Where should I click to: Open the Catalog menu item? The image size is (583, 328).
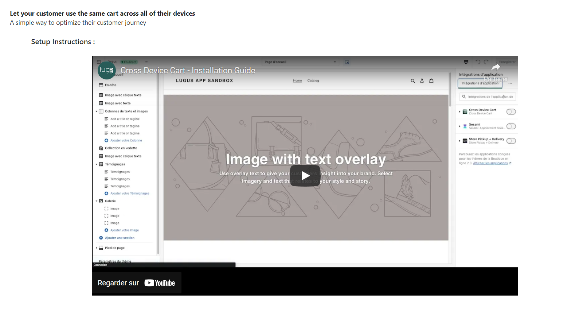point(313,81)
